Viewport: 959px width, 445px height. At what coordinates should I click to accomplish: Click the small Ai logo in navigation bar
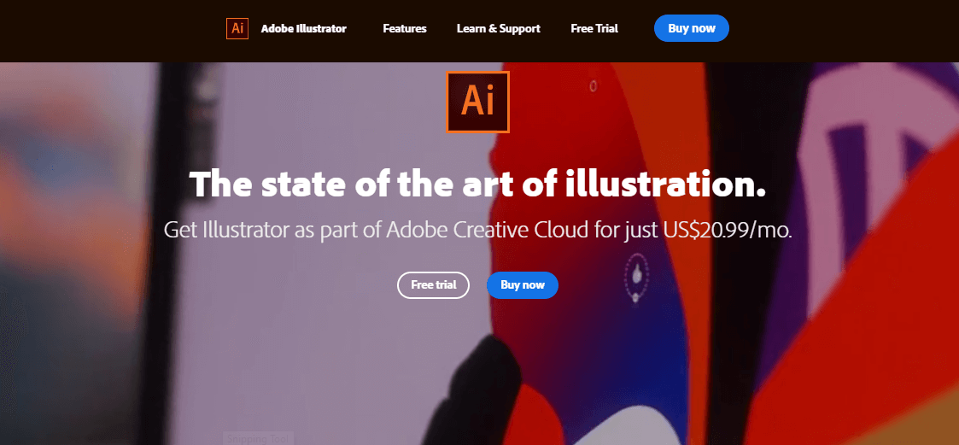[237, 28]
